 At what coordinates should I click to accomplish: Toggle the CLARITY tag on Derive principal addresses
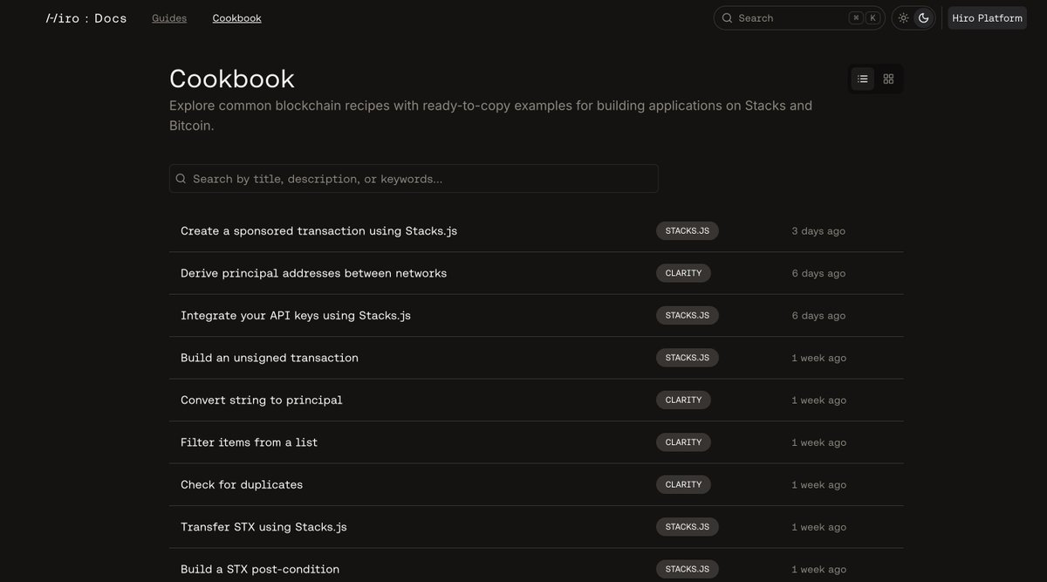pos(683,272)
